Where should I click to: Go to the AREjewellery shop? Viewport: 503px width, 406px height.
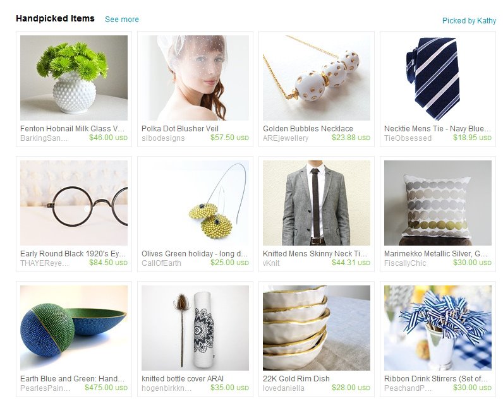286,138
